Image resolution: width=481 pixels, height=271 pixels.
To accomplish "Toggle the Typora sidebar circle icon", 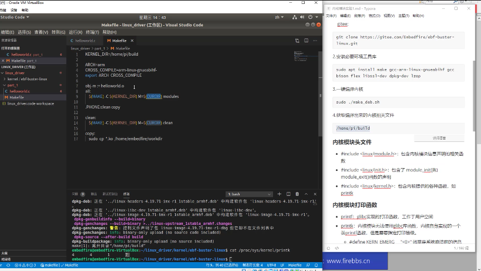I will click(x=328, y=248).
